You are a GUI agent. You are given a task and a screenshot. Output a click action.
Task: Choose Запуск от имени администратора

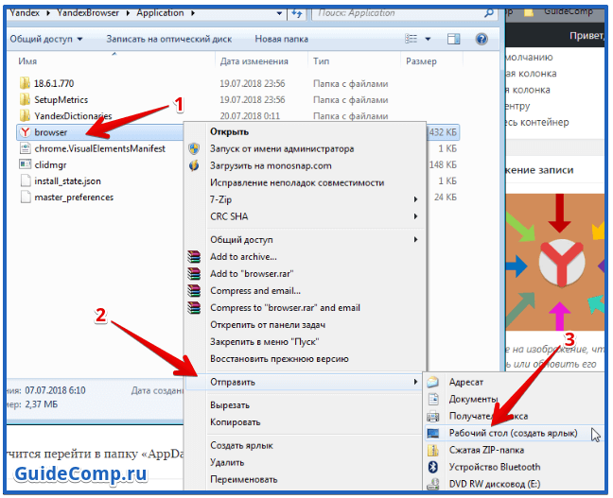[282, 148]
